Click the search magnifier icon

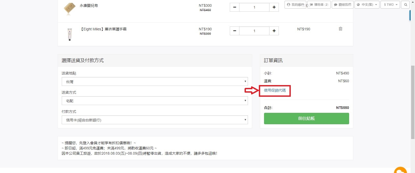coord(405,5)
